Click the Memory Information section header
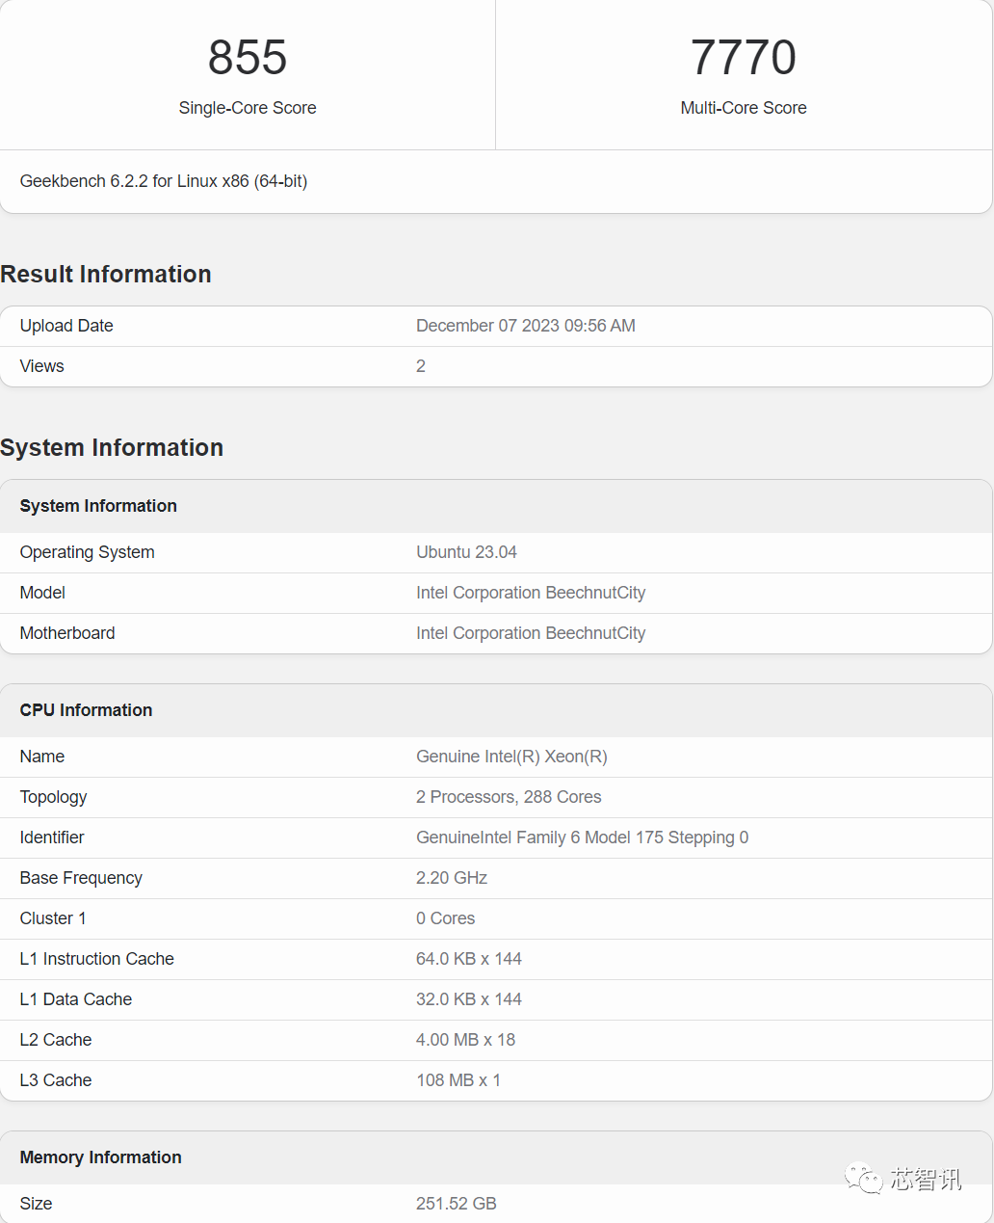 pos(100,1157)
